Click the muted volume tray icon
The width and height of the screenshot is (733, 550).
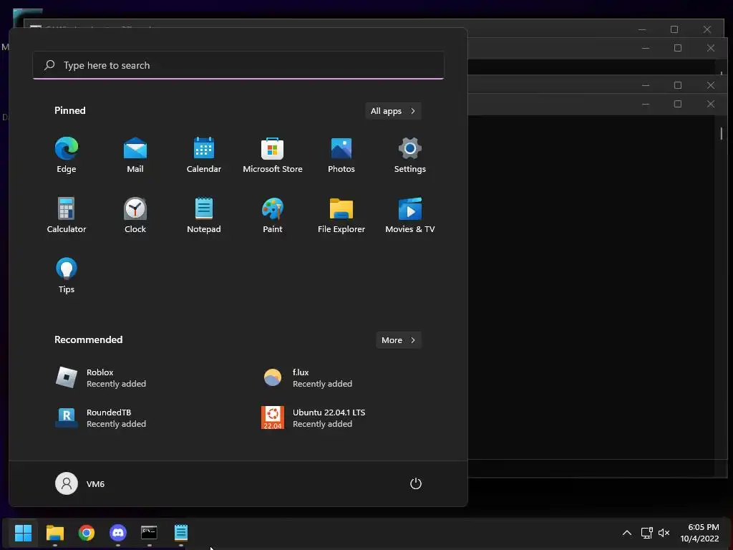click(x=664, y=533)
